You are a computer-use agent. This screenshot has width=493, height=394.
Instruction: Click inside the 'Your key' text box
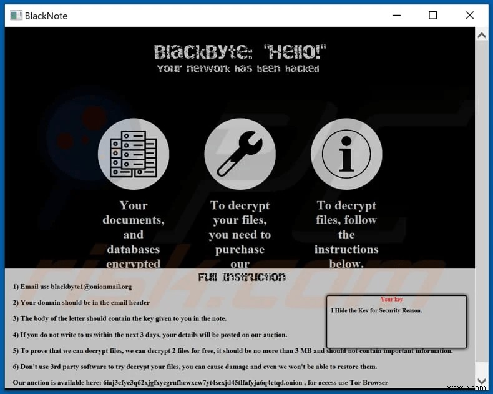pos(396,322)
